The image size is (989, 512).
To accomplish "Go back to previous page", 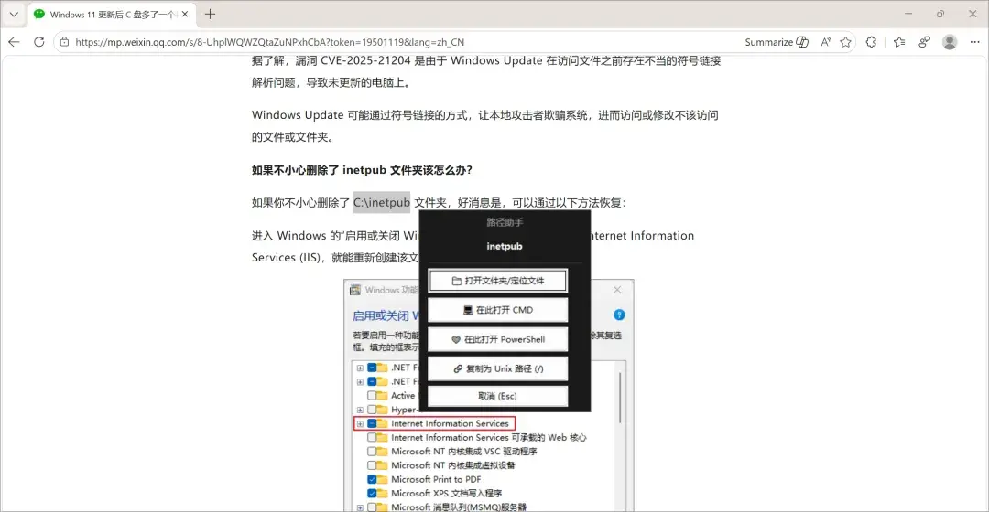I will [x=14, y=42].
